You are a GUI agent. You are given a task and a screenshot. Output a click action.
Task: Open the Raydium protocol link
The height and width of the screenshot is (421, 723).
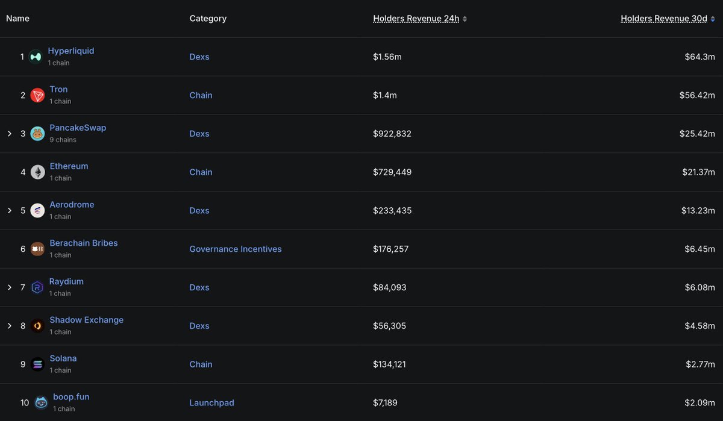pyautogui.click(x=66, y=282)
